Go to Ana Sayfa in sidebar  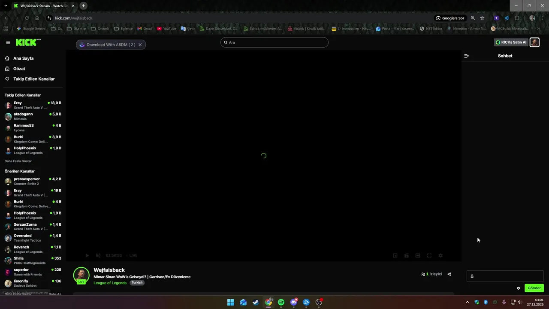23,58
